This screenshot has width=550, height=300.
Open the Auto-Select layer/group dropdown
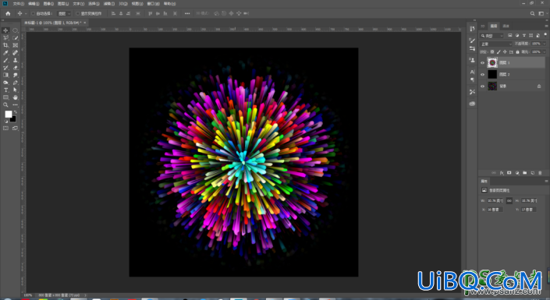64,14
